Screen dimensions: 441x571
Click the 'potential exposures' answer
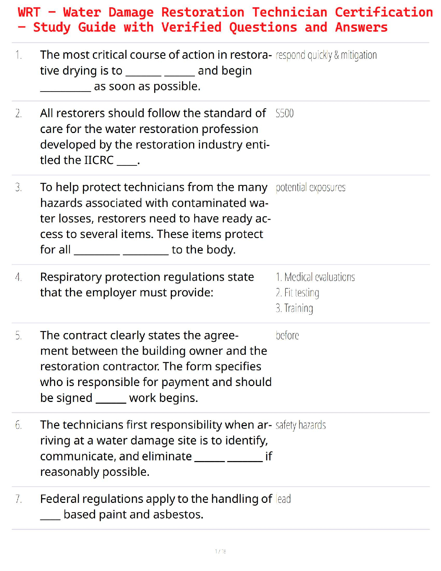pos(311,187)
